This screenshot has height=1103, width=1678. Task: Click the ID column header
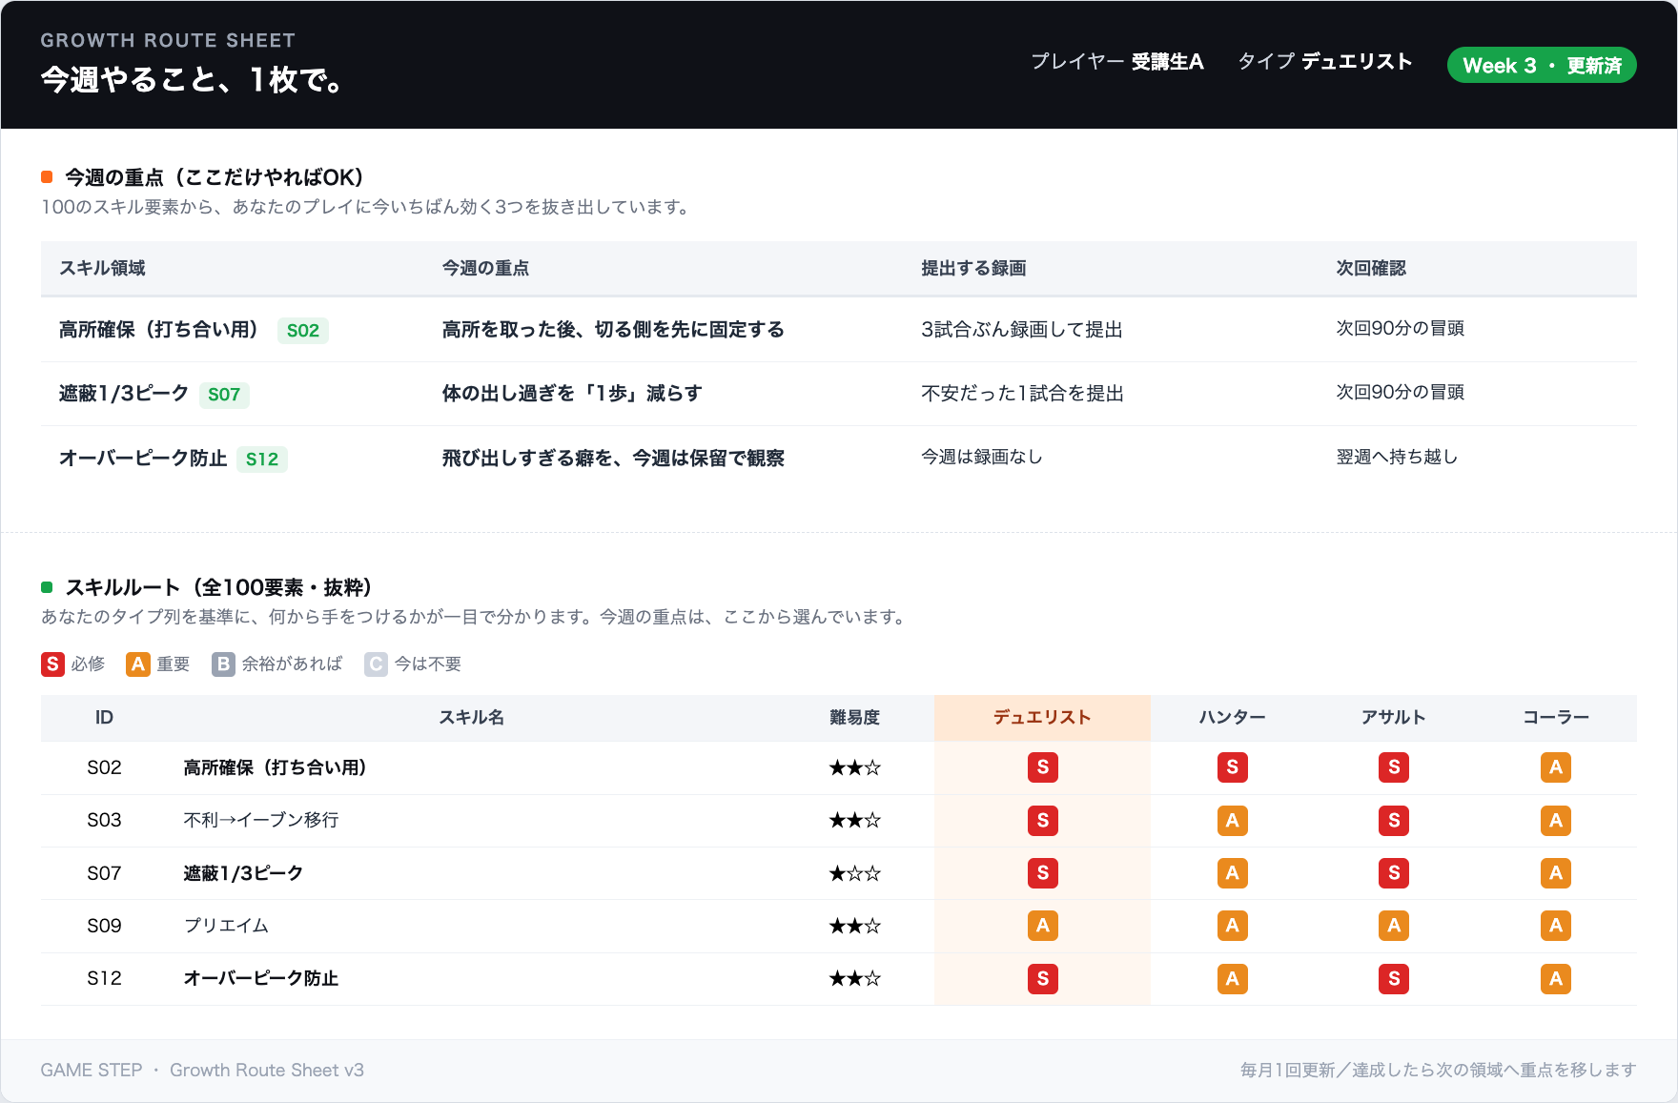tap(104, 718)
